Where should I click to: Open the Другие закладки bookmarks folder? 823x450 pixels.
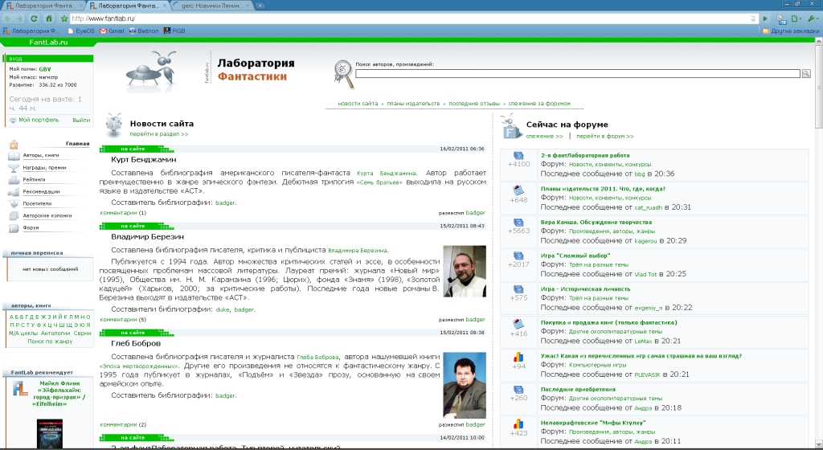790,31
